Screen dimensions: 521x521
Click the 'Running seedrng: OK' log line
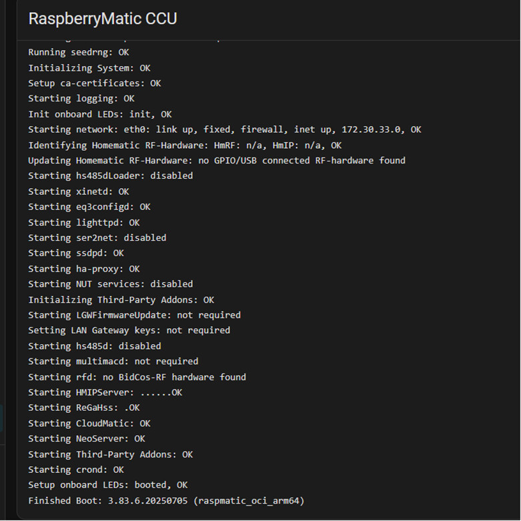click(78, 52)
